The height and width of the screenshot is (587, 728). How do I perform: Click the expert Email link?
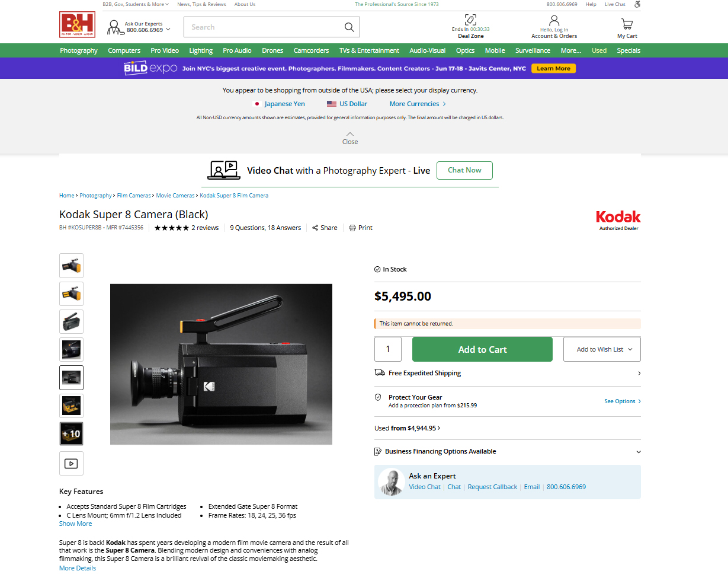[x=532, y=487]
